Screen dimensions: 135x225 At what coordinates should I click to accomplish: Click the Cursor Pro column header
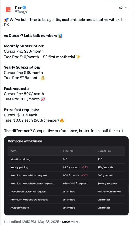104,151
